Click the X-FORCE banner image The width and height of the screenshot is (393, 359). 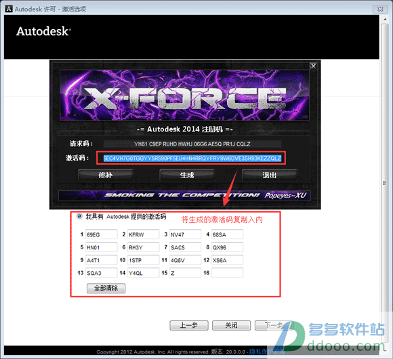coord(184,96)
